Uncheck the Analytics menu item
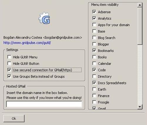Image resolution: width=147 pixels, height=125 pixels. coord(94,18)
